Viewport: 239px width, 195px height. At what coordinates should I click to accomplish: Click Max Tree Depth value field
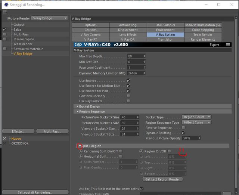click(x=135, y=56)
